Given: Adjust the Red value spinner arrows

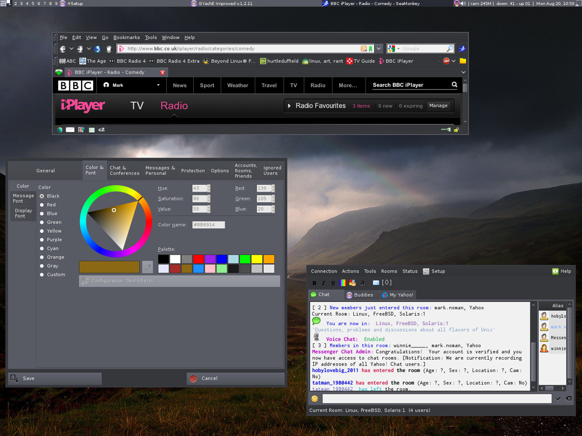Looking at the screenshot, I should [x=273, y=188].
